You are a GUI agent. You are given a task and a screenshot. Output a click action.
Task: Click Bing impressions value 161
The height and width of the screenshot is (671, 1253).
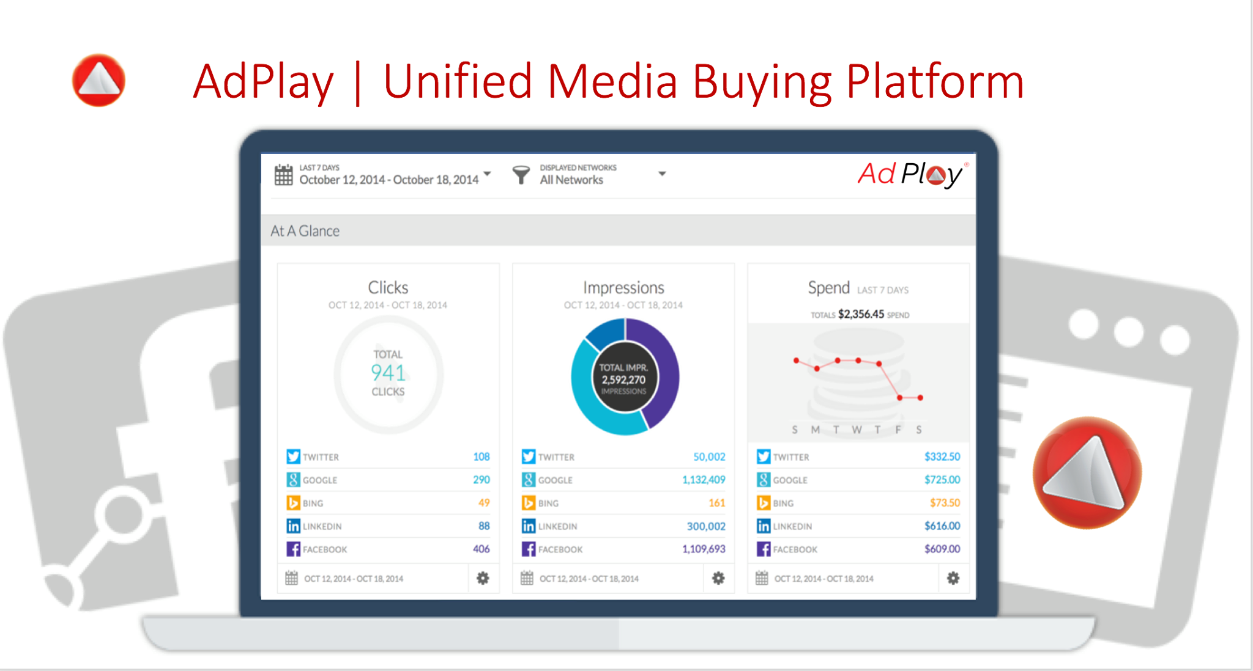click(x=717, y=503)
